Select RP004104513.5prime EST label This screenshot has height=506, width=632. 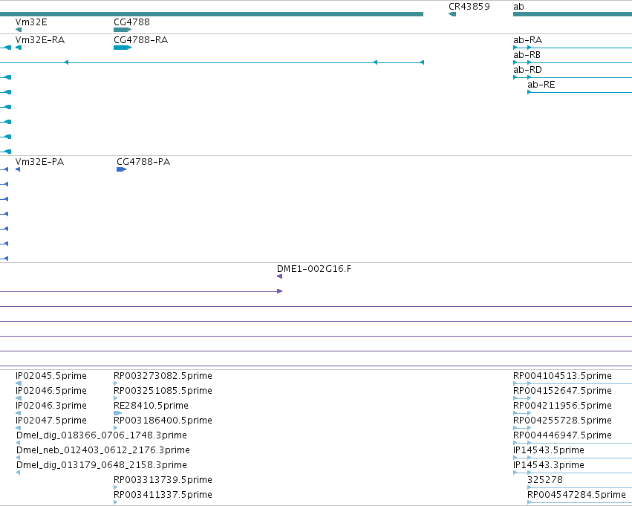tap(562, 376)
